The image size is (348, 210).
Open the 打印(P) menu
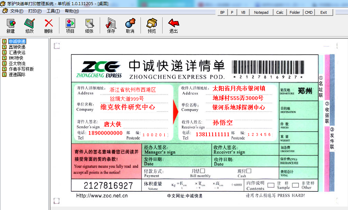(35, 11)
